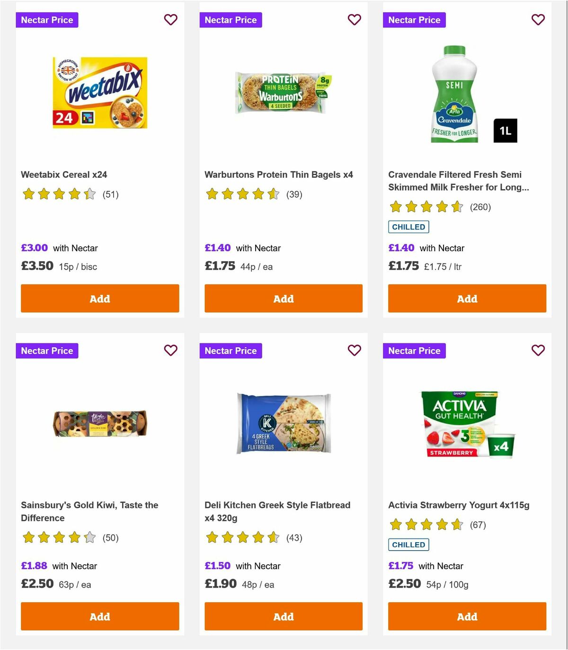Image resolution: width=568 pixels, height=650 pixels.
Task: Click the Nectar Price label on Gold Kiwi
Action: (47, 351)
